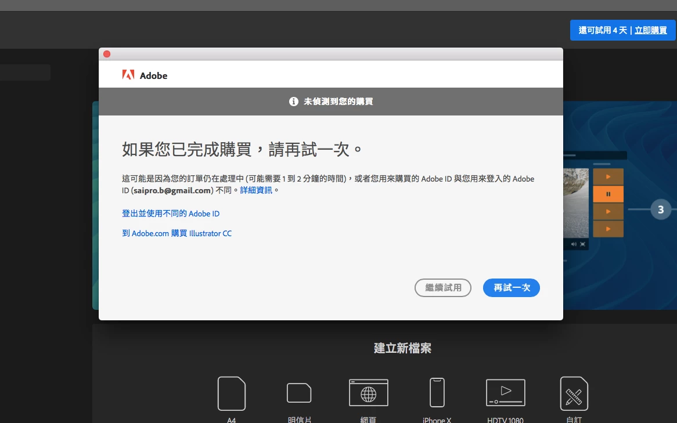Click 立即購買 in trial banner
The width and height of the screenshot is (677, 423).
pyautogui.click(x=651, y=30)
